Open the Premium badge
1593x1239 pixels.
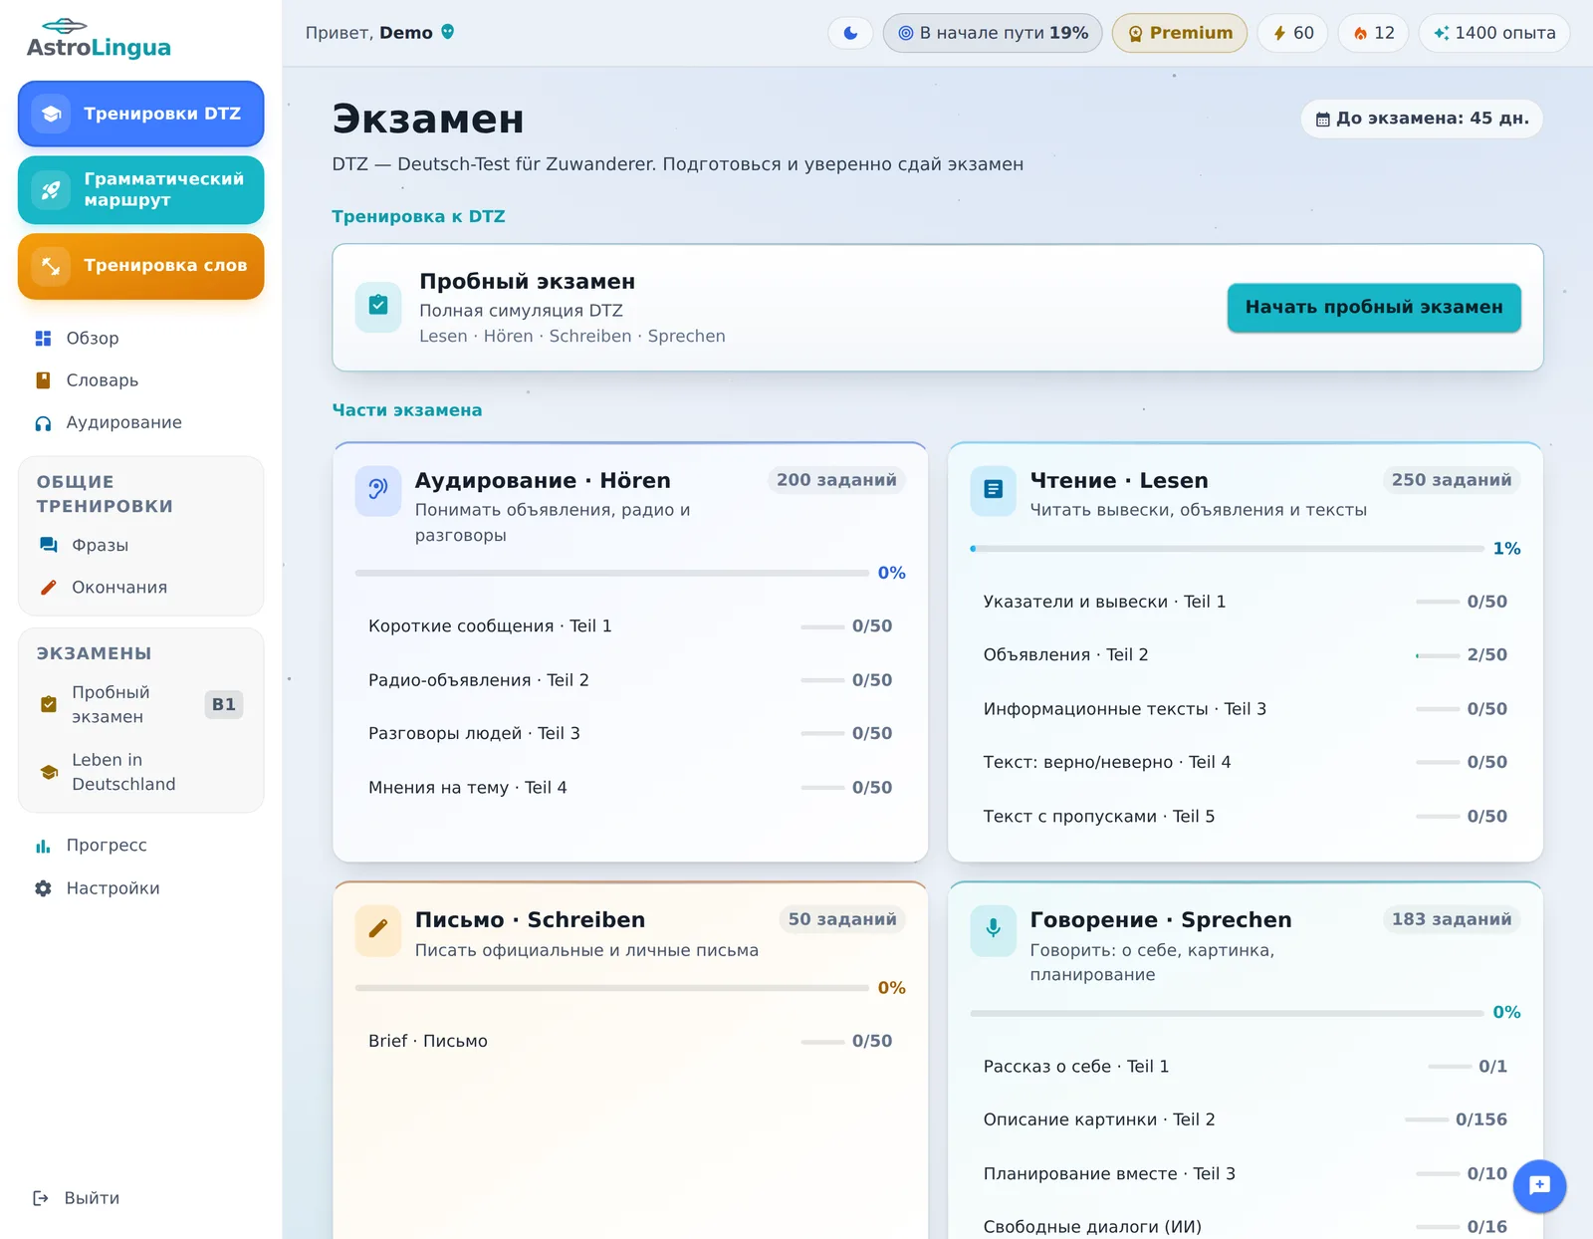coord(1180,33)
